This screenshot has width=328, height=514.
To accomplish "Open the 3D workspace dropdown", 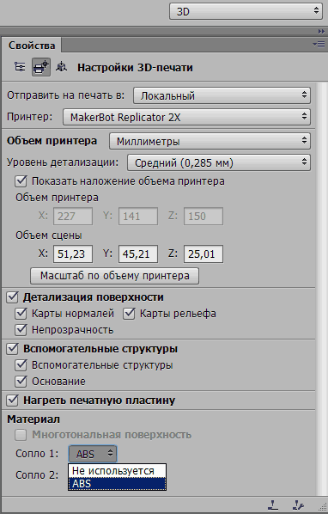I will pyautogui.click(x=246, y=11).
